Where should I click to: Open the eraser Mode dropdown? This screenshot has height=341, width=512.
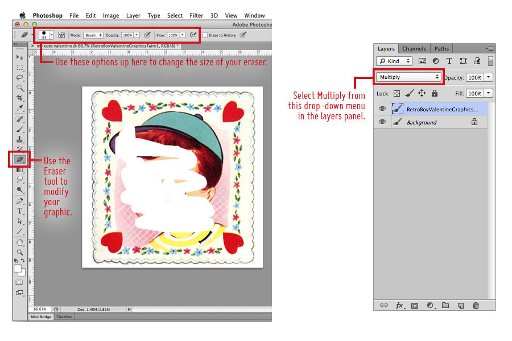(93, 35)
